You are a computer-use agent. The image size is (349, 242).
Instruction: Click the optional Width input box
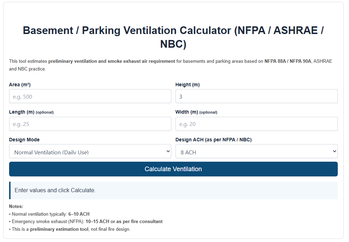point(256,124)
